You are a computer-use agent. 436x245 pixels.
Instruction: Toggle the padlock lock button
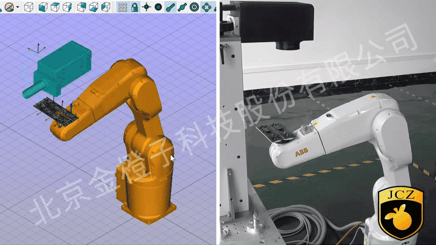coord(134,7)
